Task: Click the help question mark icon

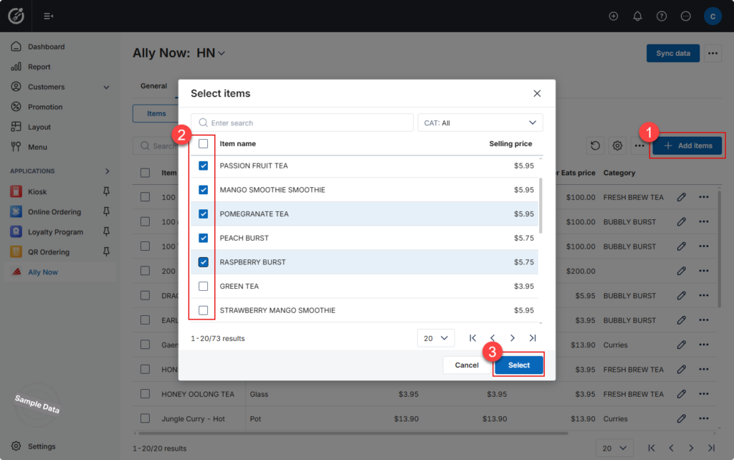Action: [x=662, y=16]
